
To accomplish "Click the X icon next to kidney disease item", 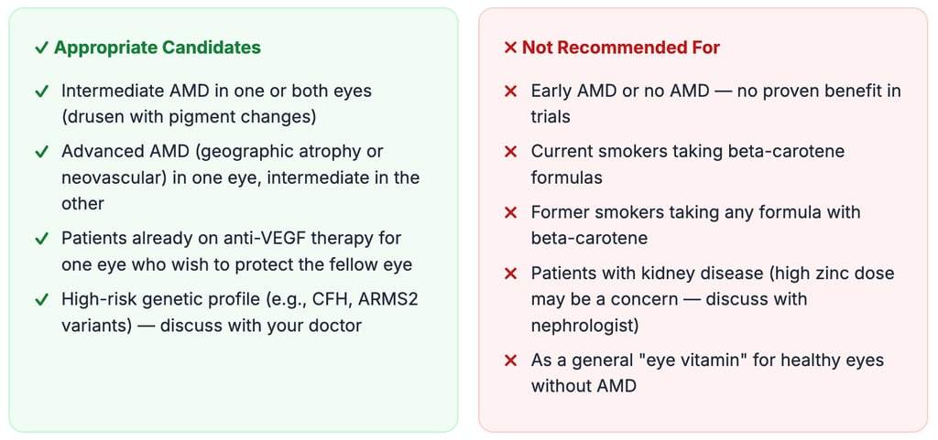I will pos(511,273).
